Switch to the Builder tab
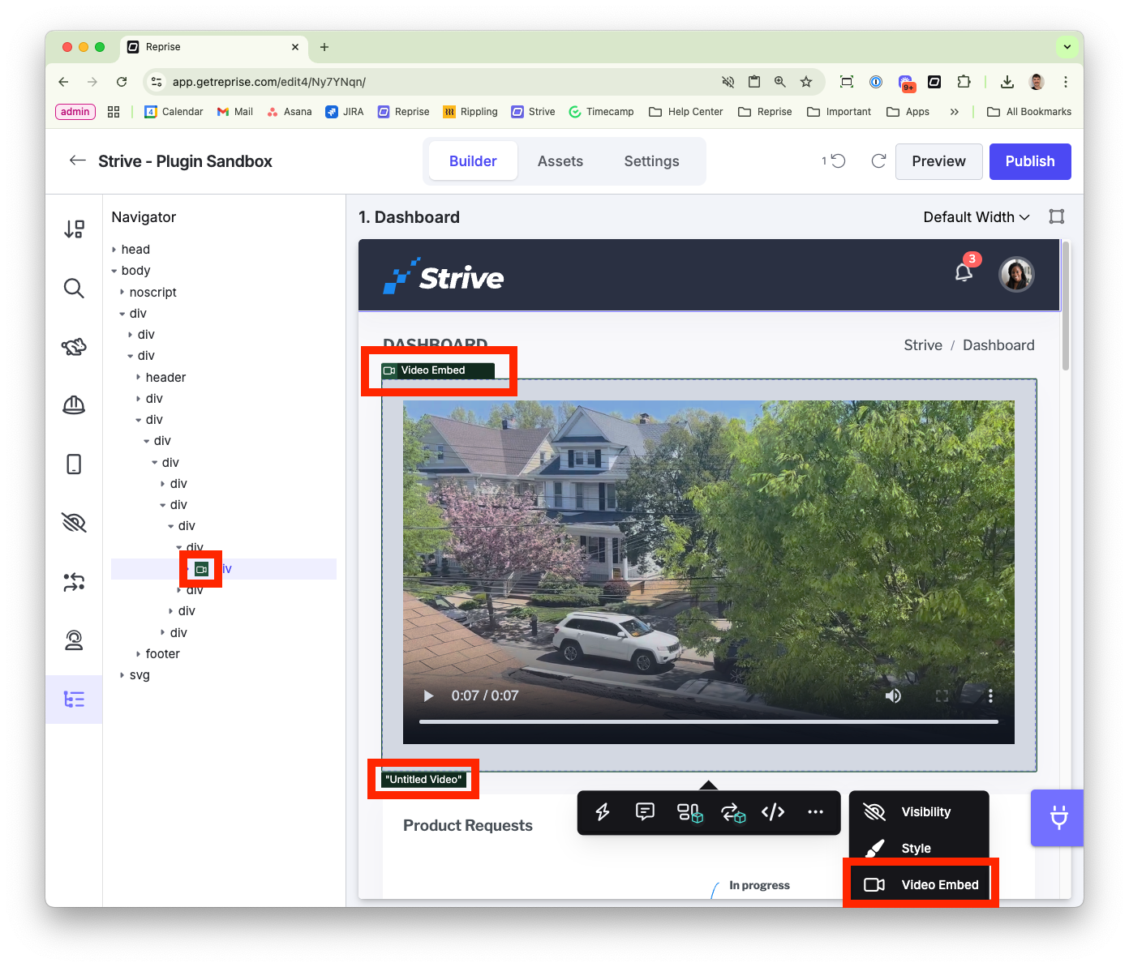Viewport: 1129px width, 967px height. [473, 161]
